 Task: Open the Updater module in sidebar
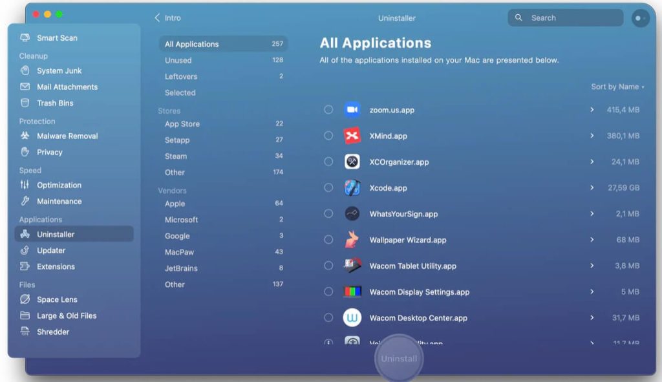pos(51,251)
